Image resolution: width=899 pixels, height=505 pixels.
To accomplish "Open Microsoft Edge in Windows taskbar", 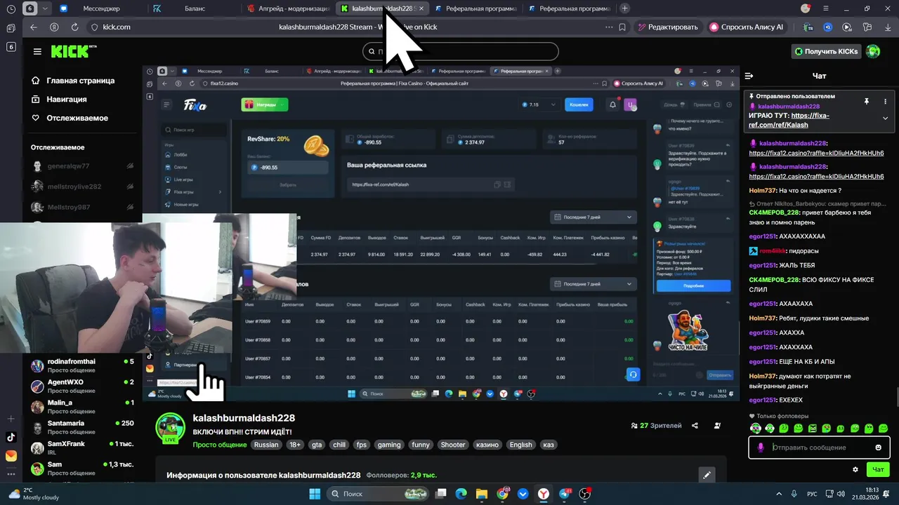I will 461,494.
